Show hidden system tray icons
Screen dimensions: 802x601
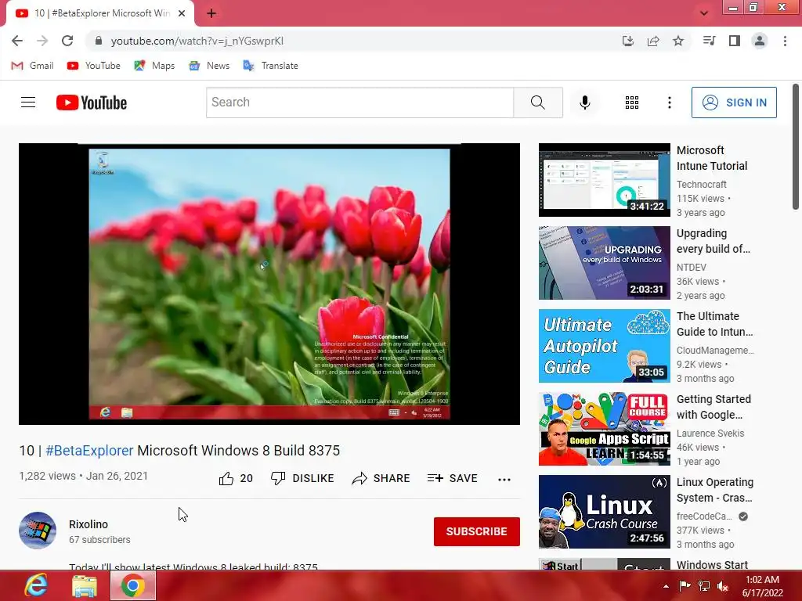[x=666, y=586]
